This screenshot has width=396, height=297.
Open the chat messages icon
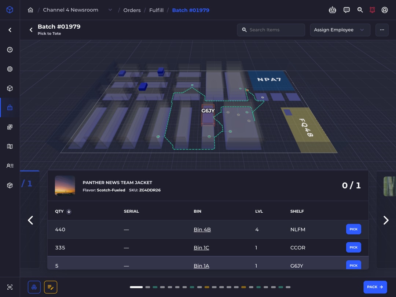[x=346, y=10]
